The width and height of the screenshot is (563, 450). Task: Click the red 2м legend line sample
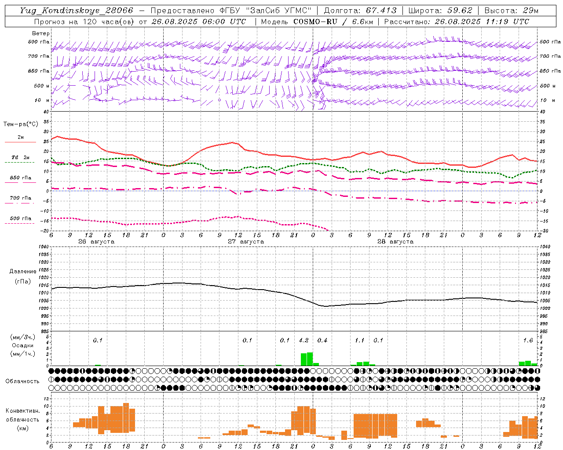[20, 142]
